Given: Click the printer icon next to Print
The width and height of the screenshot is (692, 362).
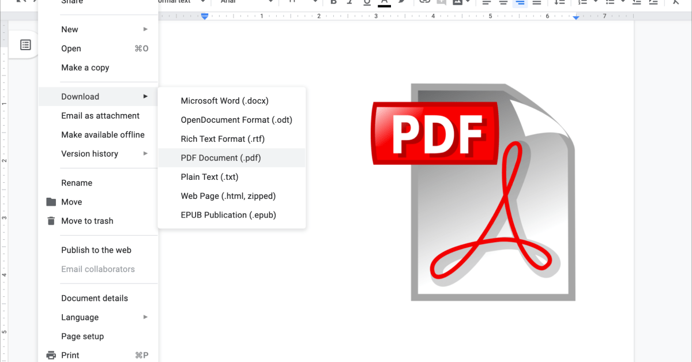Looking at the screenshot, I should (51, 355).
